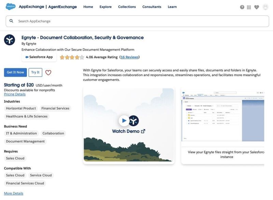Viewport: 273px width, 200px height.
Task: Open the Egnyte files screenshot thumbnail
Action: [223, 116]
